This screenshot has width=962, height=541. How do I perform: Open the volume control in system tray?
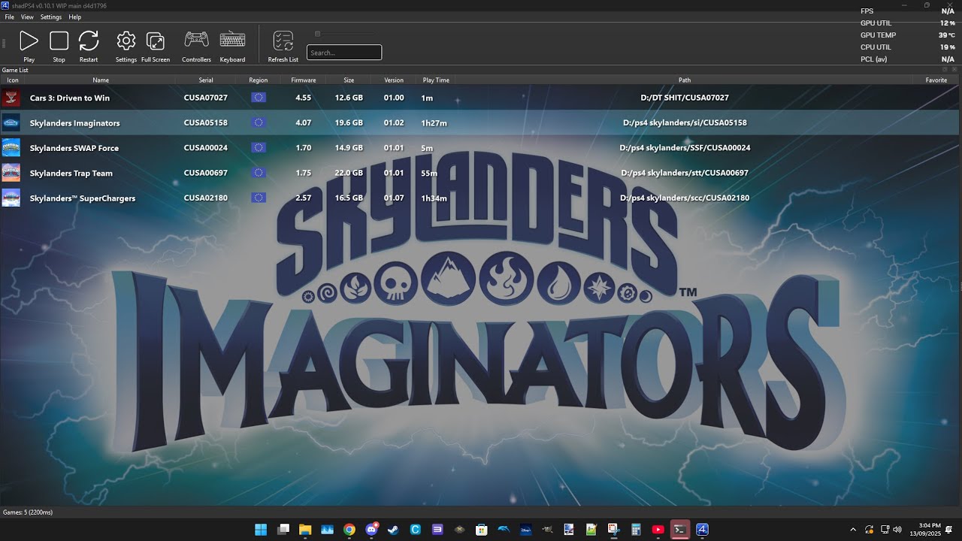click(x=897, y=530)
